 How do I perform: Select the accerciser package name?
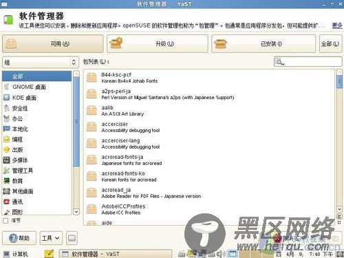[x=115, y=124]
